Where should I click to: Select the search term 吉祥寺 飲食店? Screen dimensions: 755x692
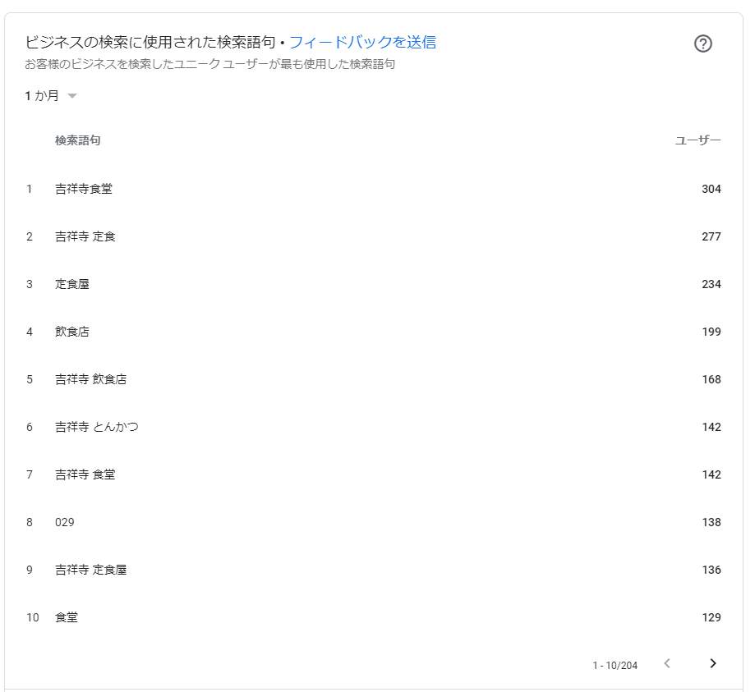click(91, 379)
